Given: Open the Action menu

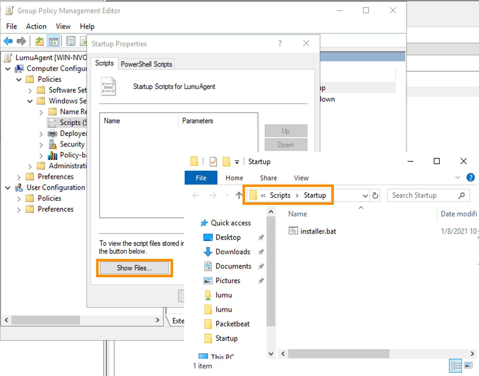Looking at the screenshot, I should point(36,26).
